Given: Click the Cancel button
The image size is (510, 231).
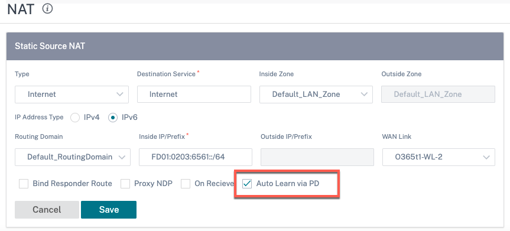Looking at the screenshot, I should click(x=47, y=210).
